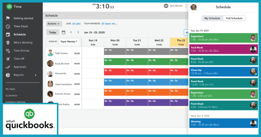Open the Clean Up 10:30 am - 1:30 pm shift card
The image size is (261, 137).
pos(224,72)
